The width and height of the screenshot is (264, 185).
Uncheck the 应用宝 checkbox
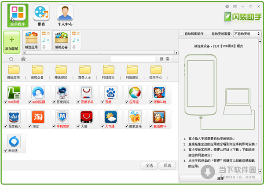pos(127,102)
